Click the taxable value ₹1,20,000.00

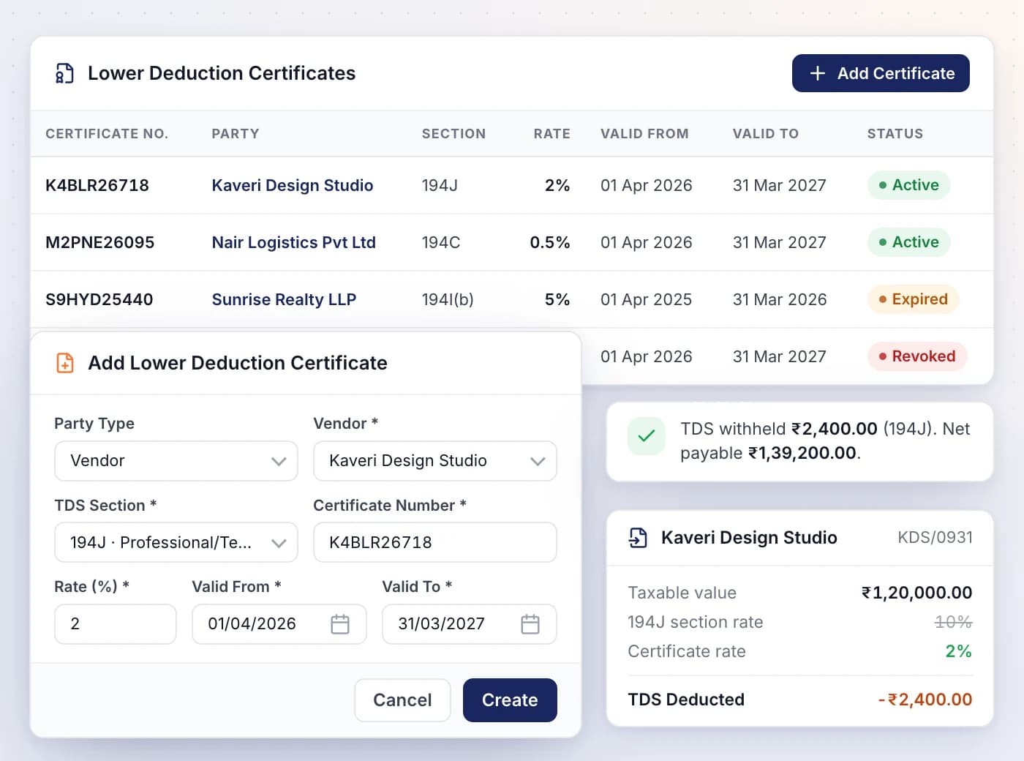pos(917,593)
